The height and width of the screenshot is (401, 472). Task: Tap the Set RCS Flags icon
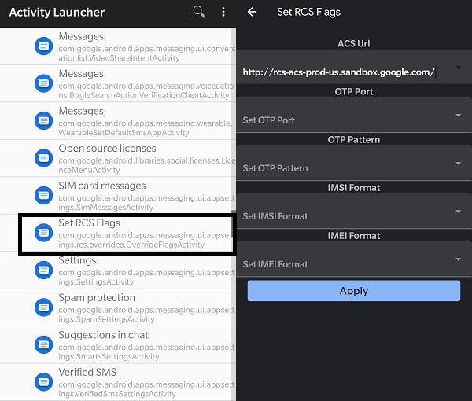point(43,233)
